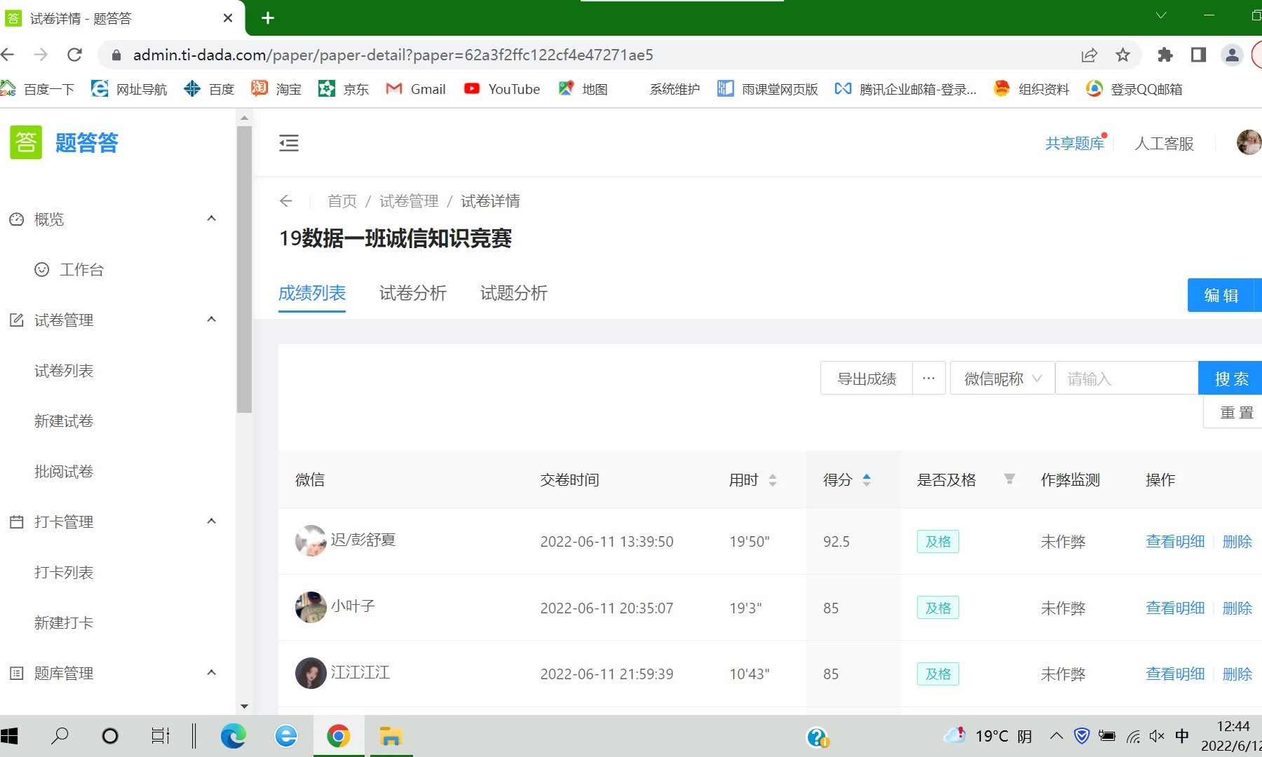Click the 题答答 logo icon
Viewport: 1262px width, 757px height.
click(26, 143)
